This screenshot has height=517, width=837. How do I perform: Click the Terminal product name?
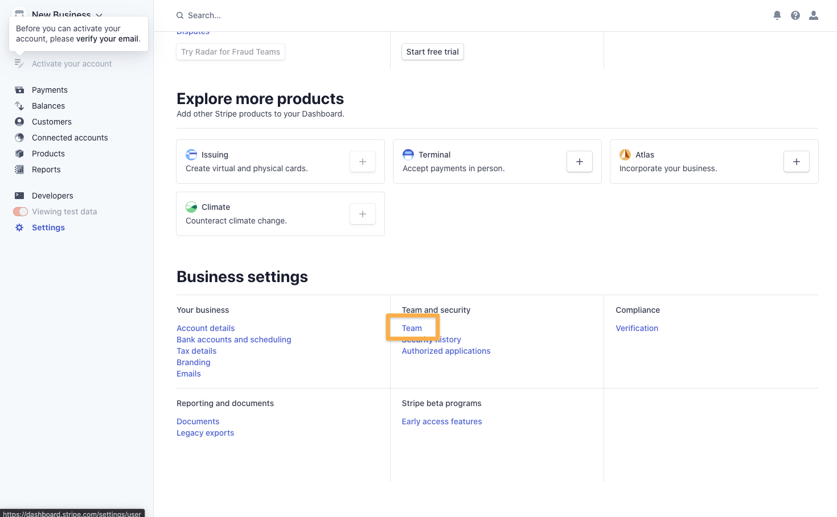434,155
